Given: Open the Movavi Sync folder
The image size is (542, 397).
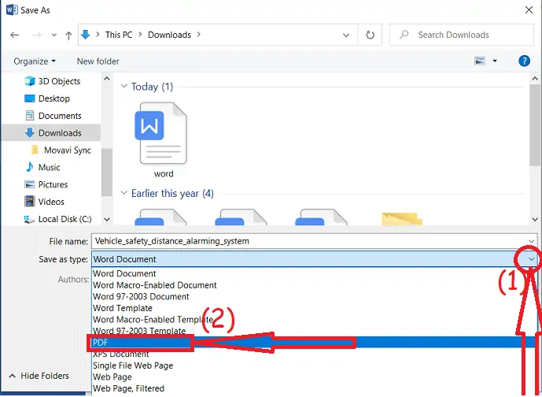Looking at the screenshot, I should [x=61, y=150].
